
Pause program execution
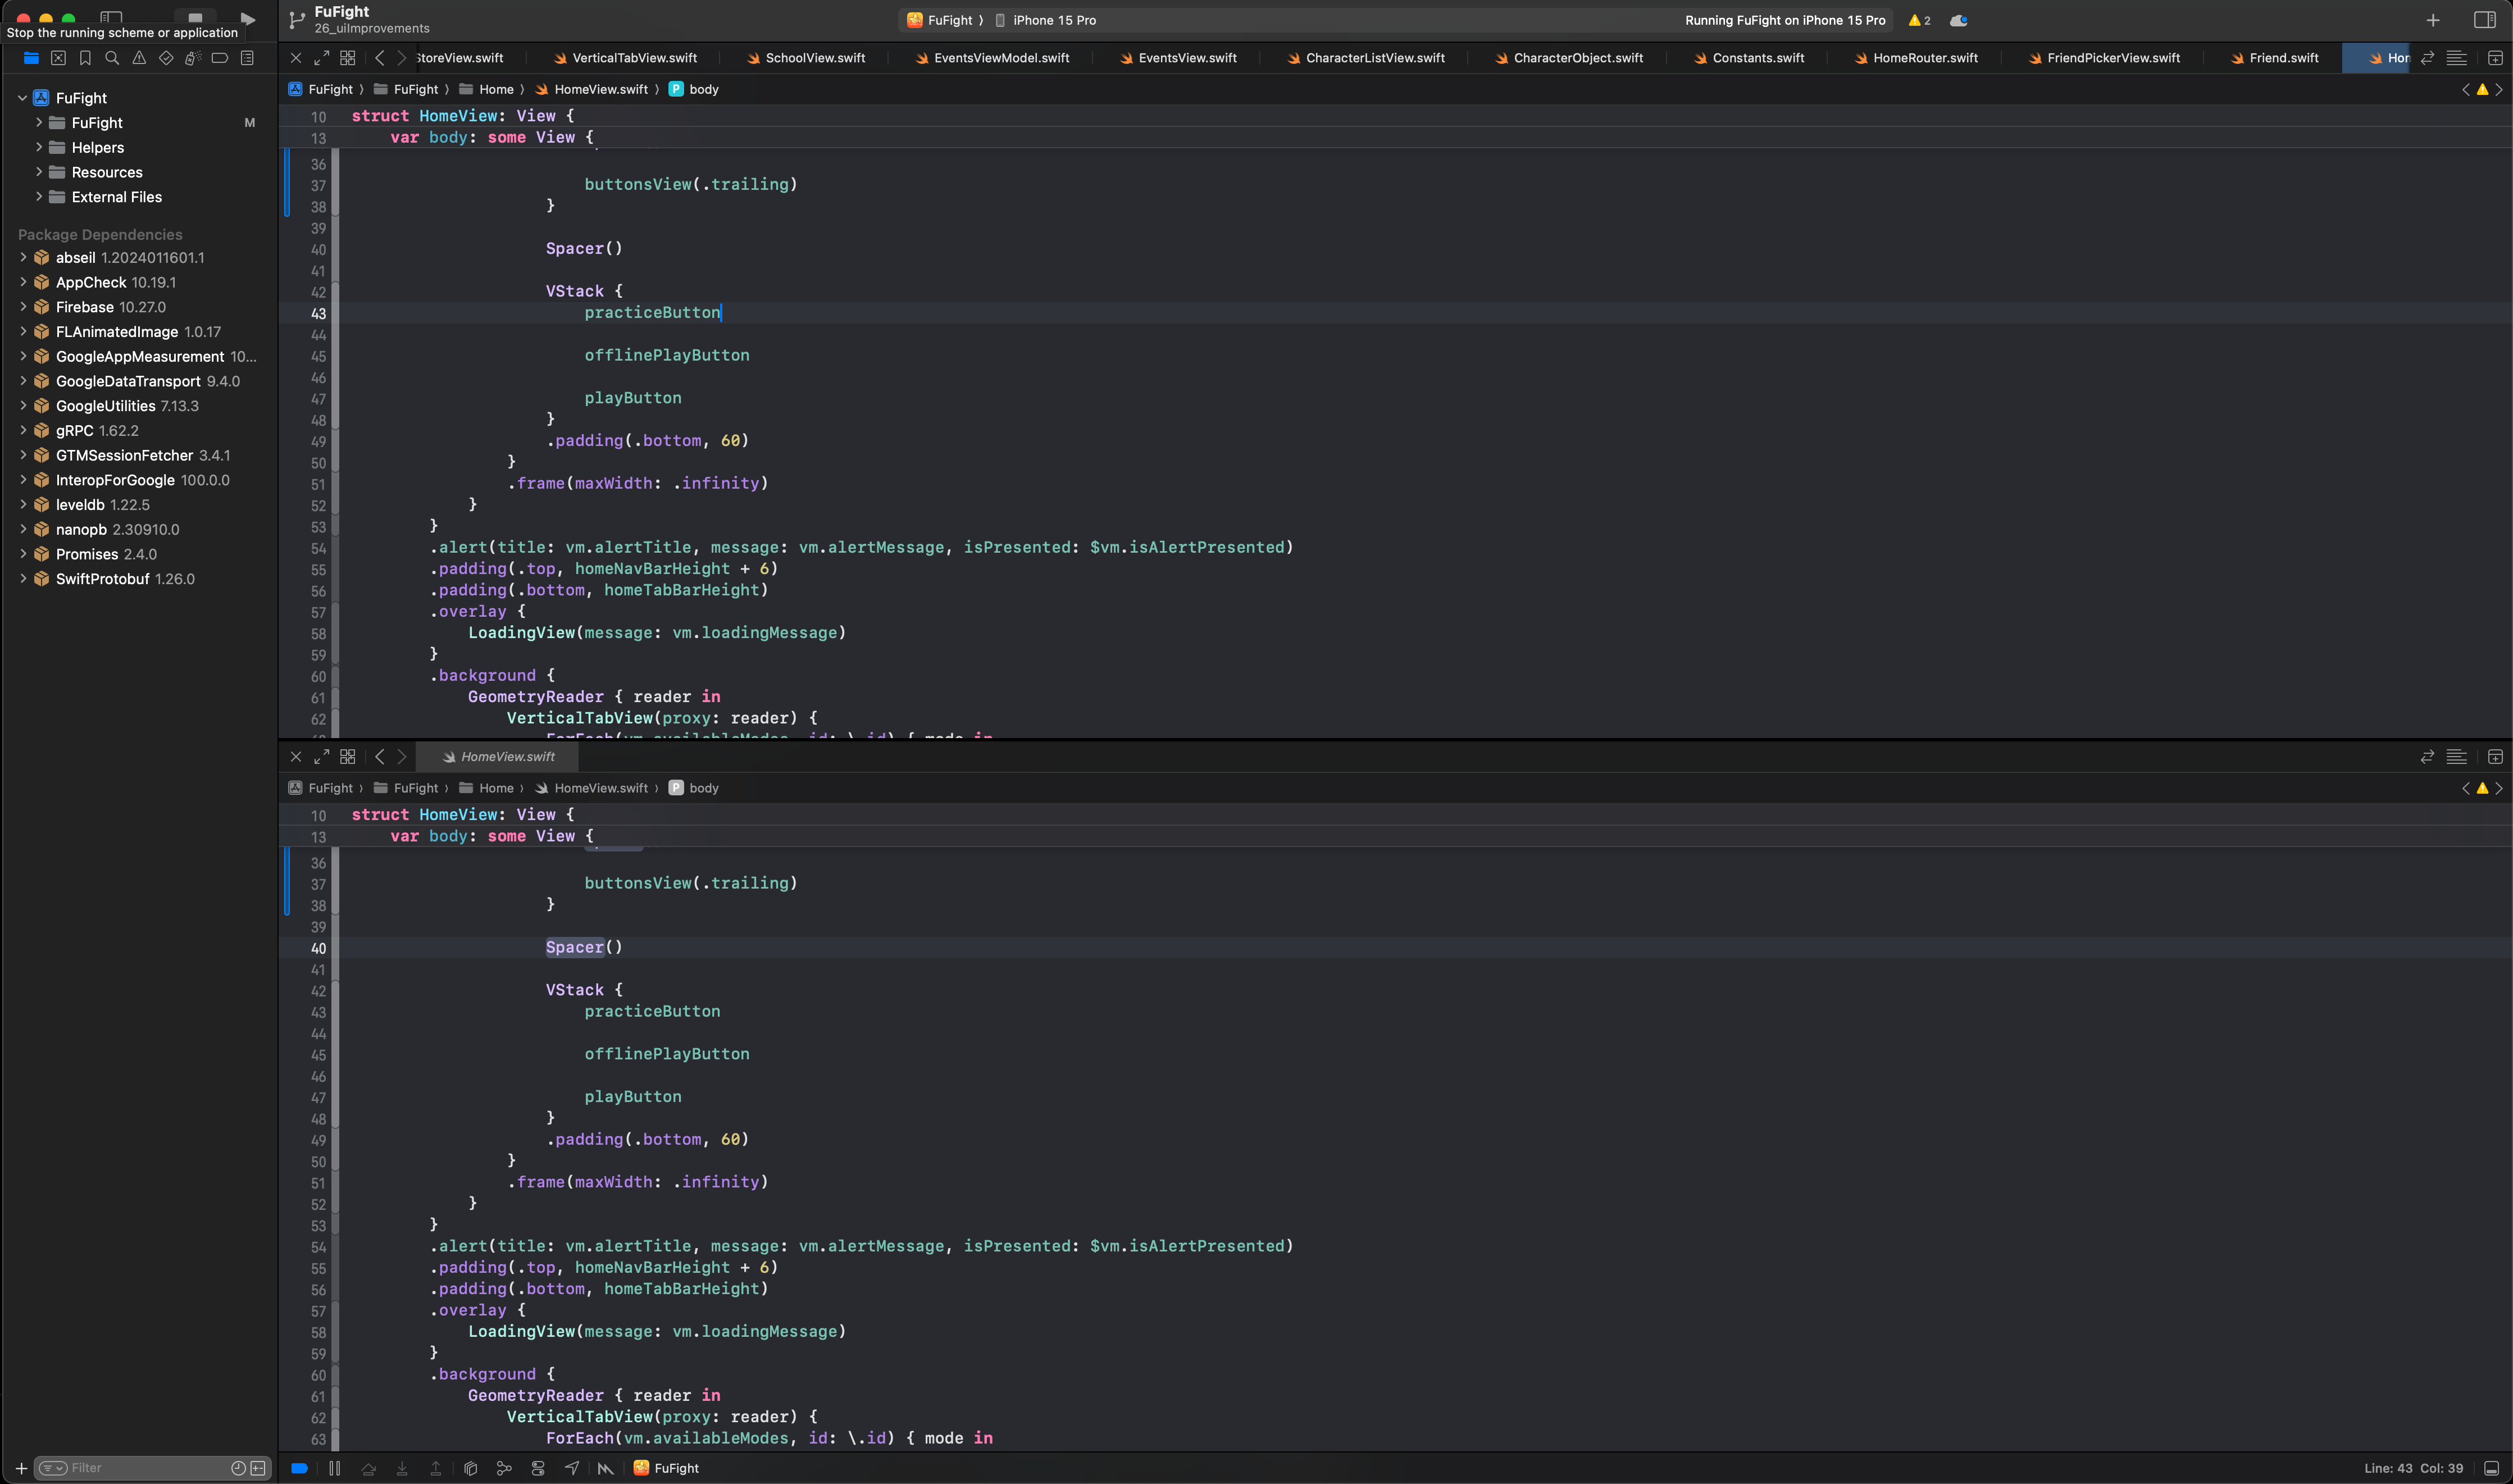[335, 1468]
